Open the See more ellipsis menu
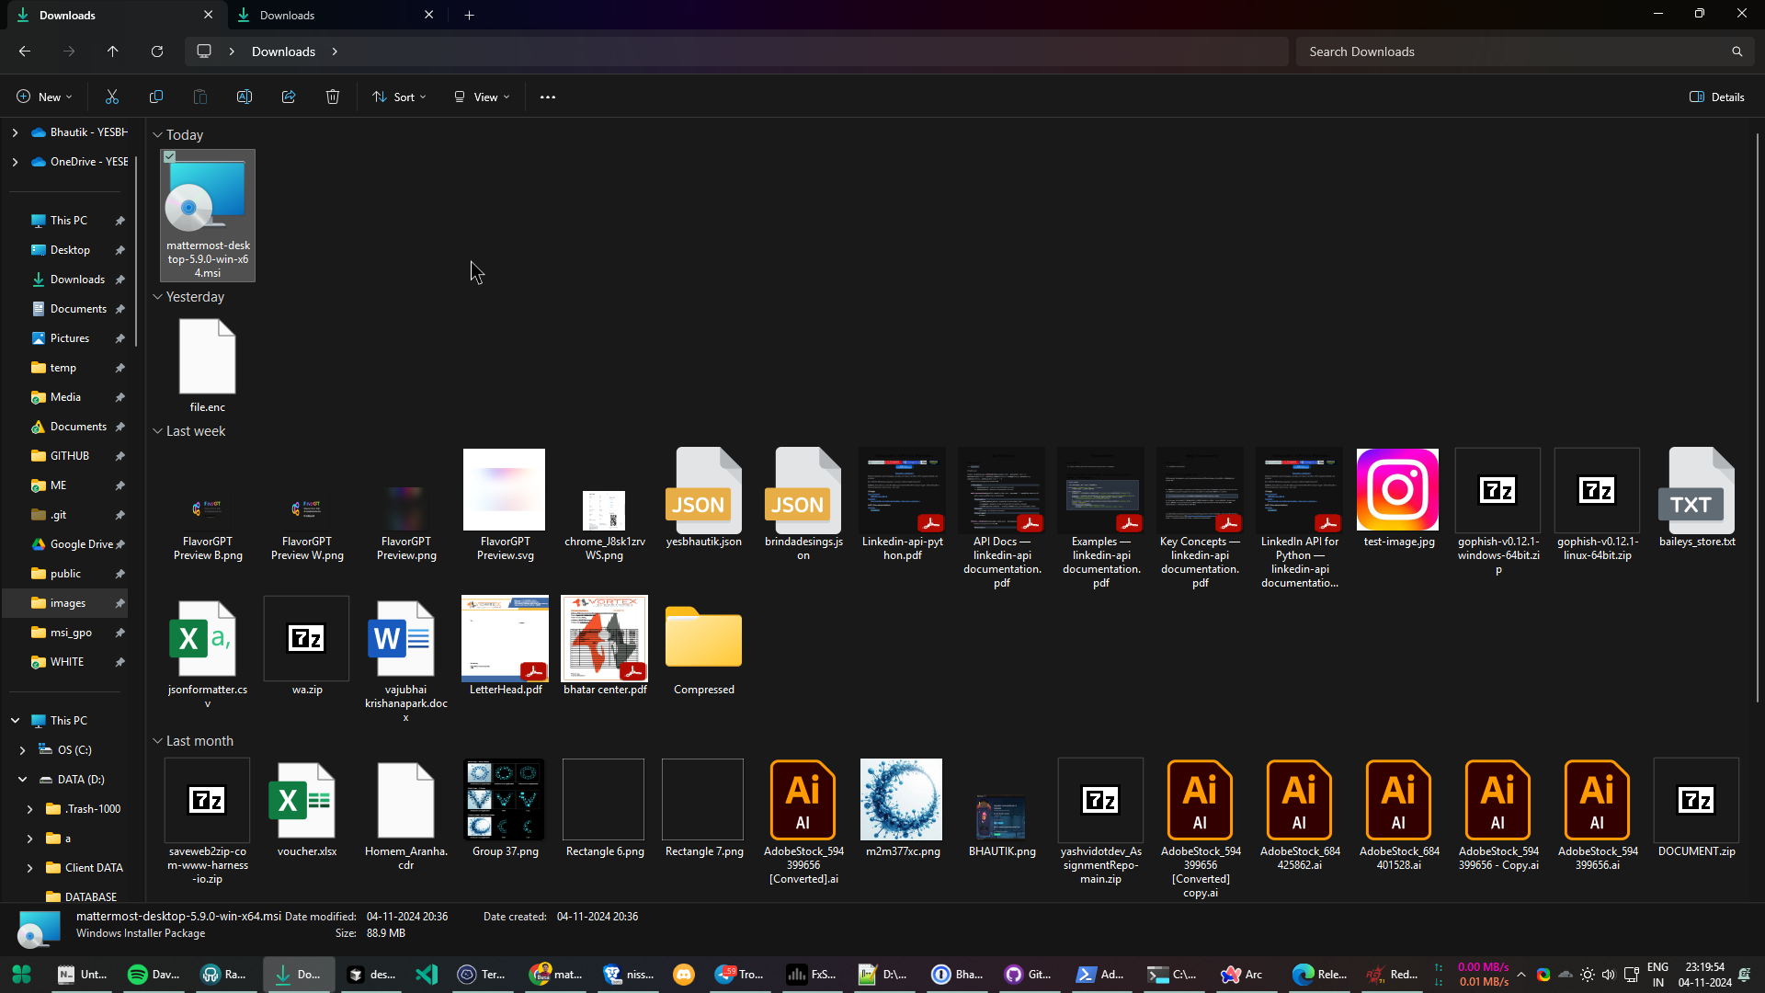The image size is (1765, 993). pyautogui.click(x=547, y=97)
